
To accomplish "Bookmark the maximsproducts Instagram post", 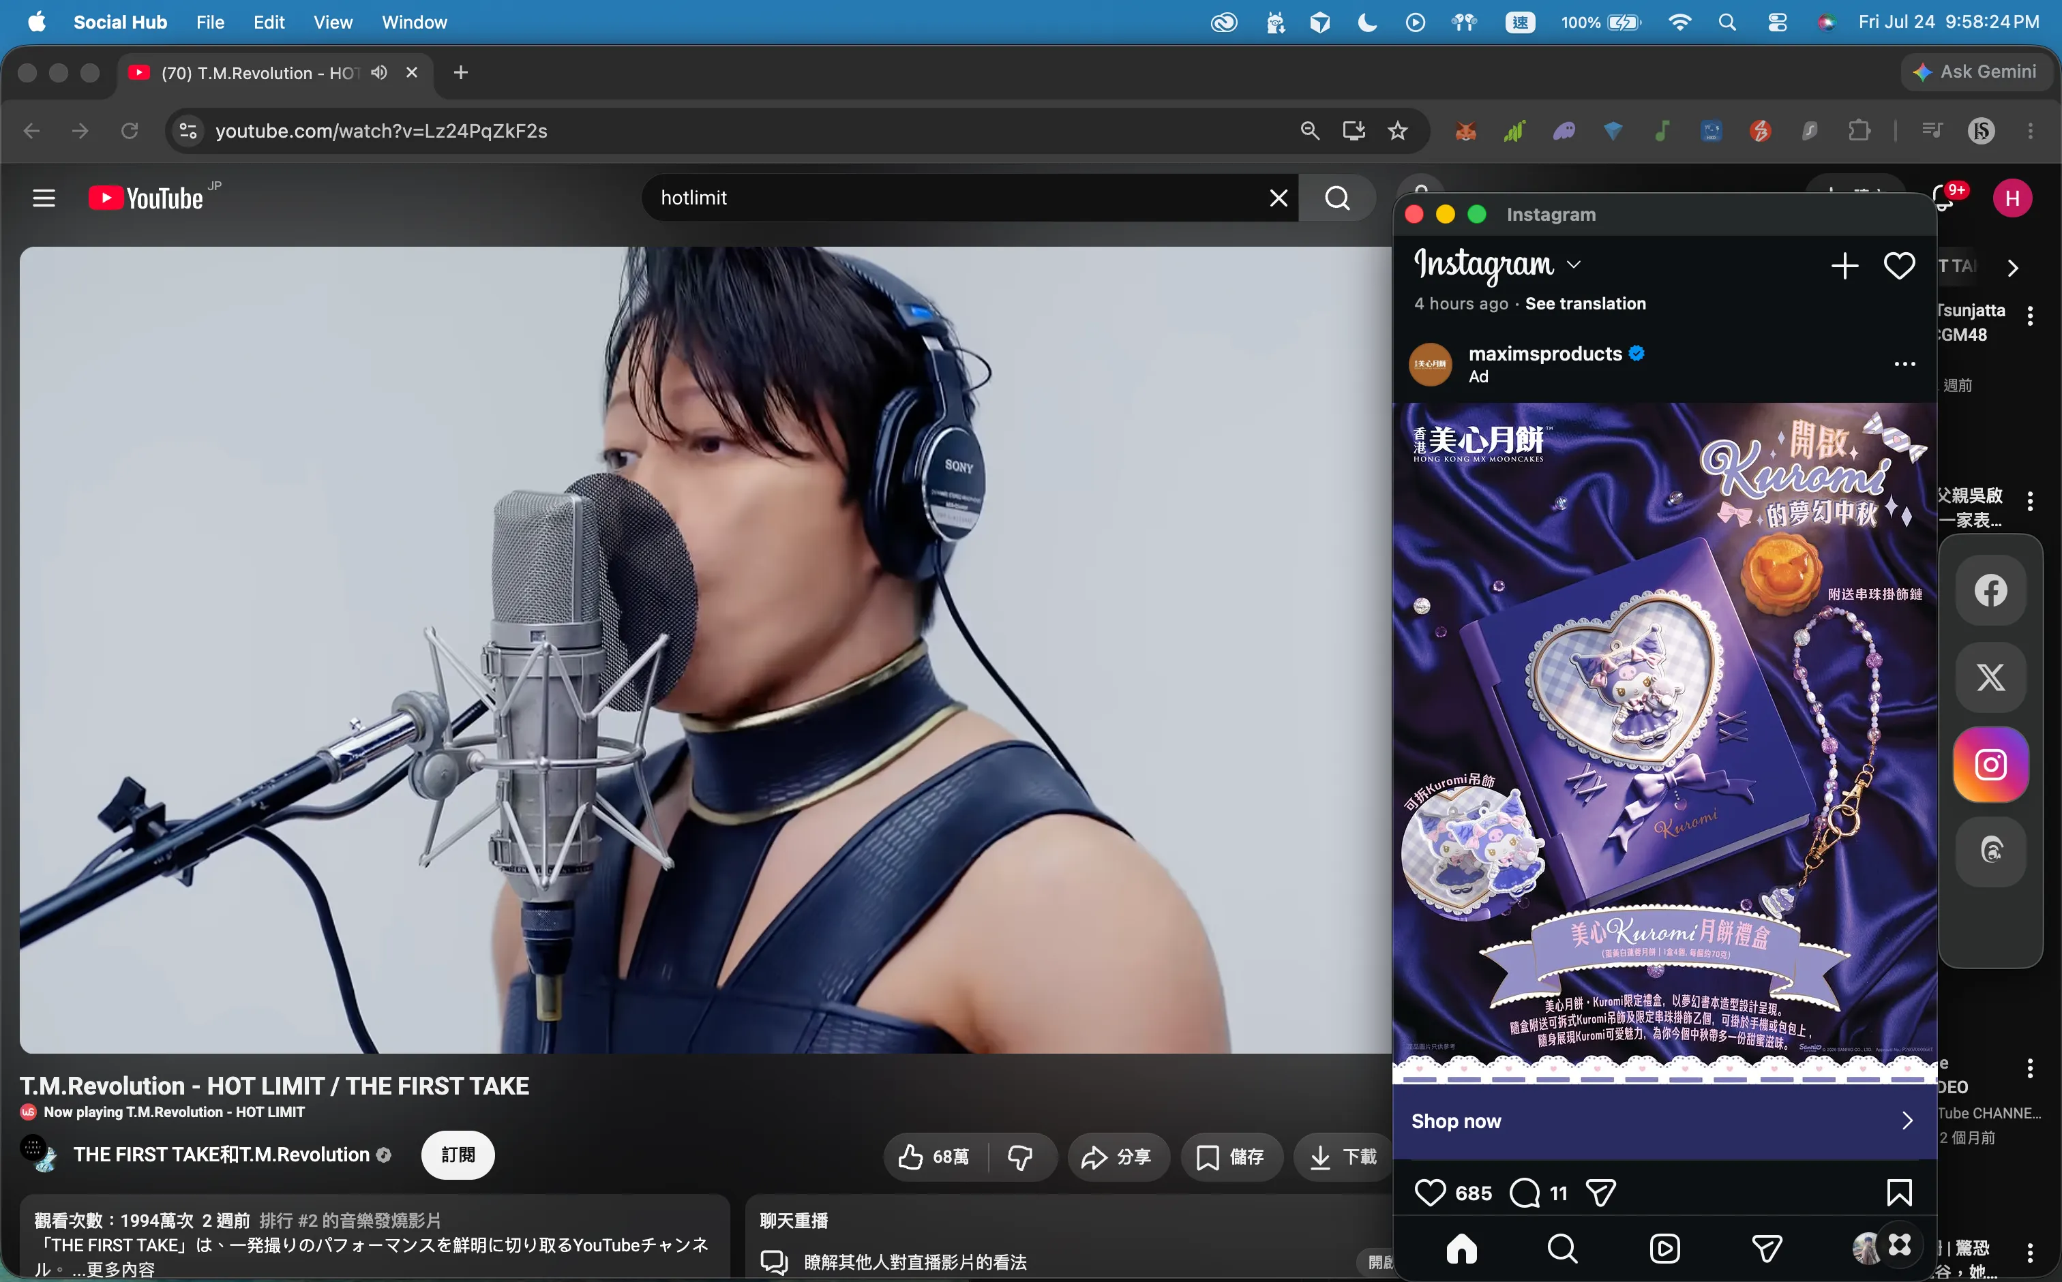I will 1899,1192.
